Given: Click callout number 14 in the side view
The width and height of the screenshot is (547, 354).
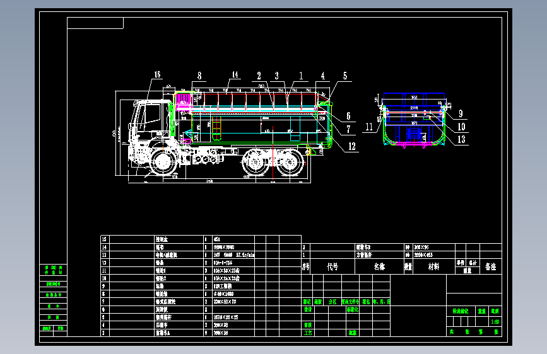Looking at the screenshot, I should pos(235,74).
